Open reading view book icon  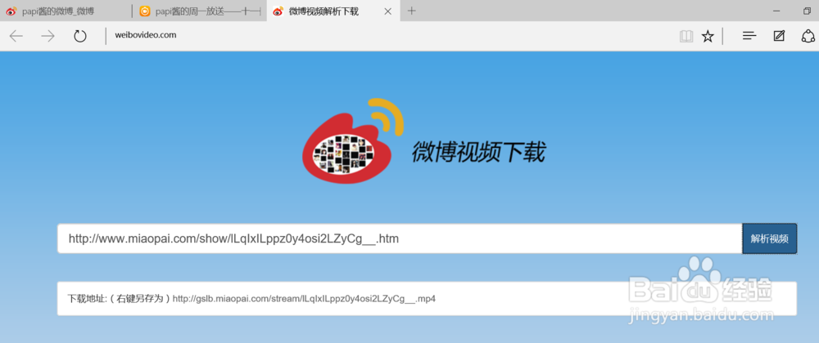(x=686, y=36)
